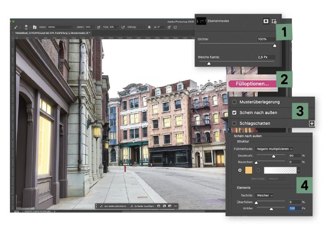
Task: Select the AdobeStock psd document tab
Action: click(x=52, y=33)
